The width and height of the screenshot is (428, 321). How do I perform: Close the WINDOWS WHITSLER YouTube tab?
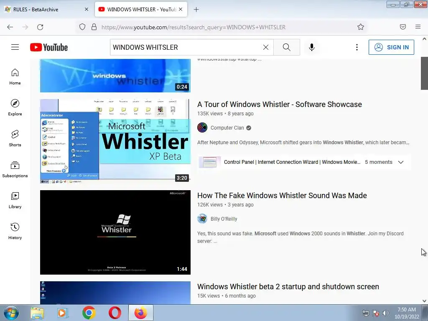click(x=181, y=9)
